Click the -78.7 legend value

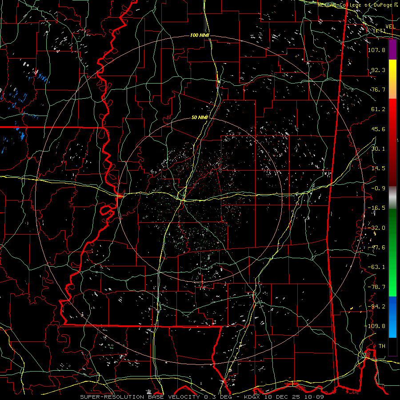click(377, 287)
